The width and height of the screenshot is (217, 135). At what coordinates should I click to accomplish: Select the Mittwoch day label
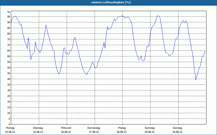pyautogui.click(x=66, y=128)
